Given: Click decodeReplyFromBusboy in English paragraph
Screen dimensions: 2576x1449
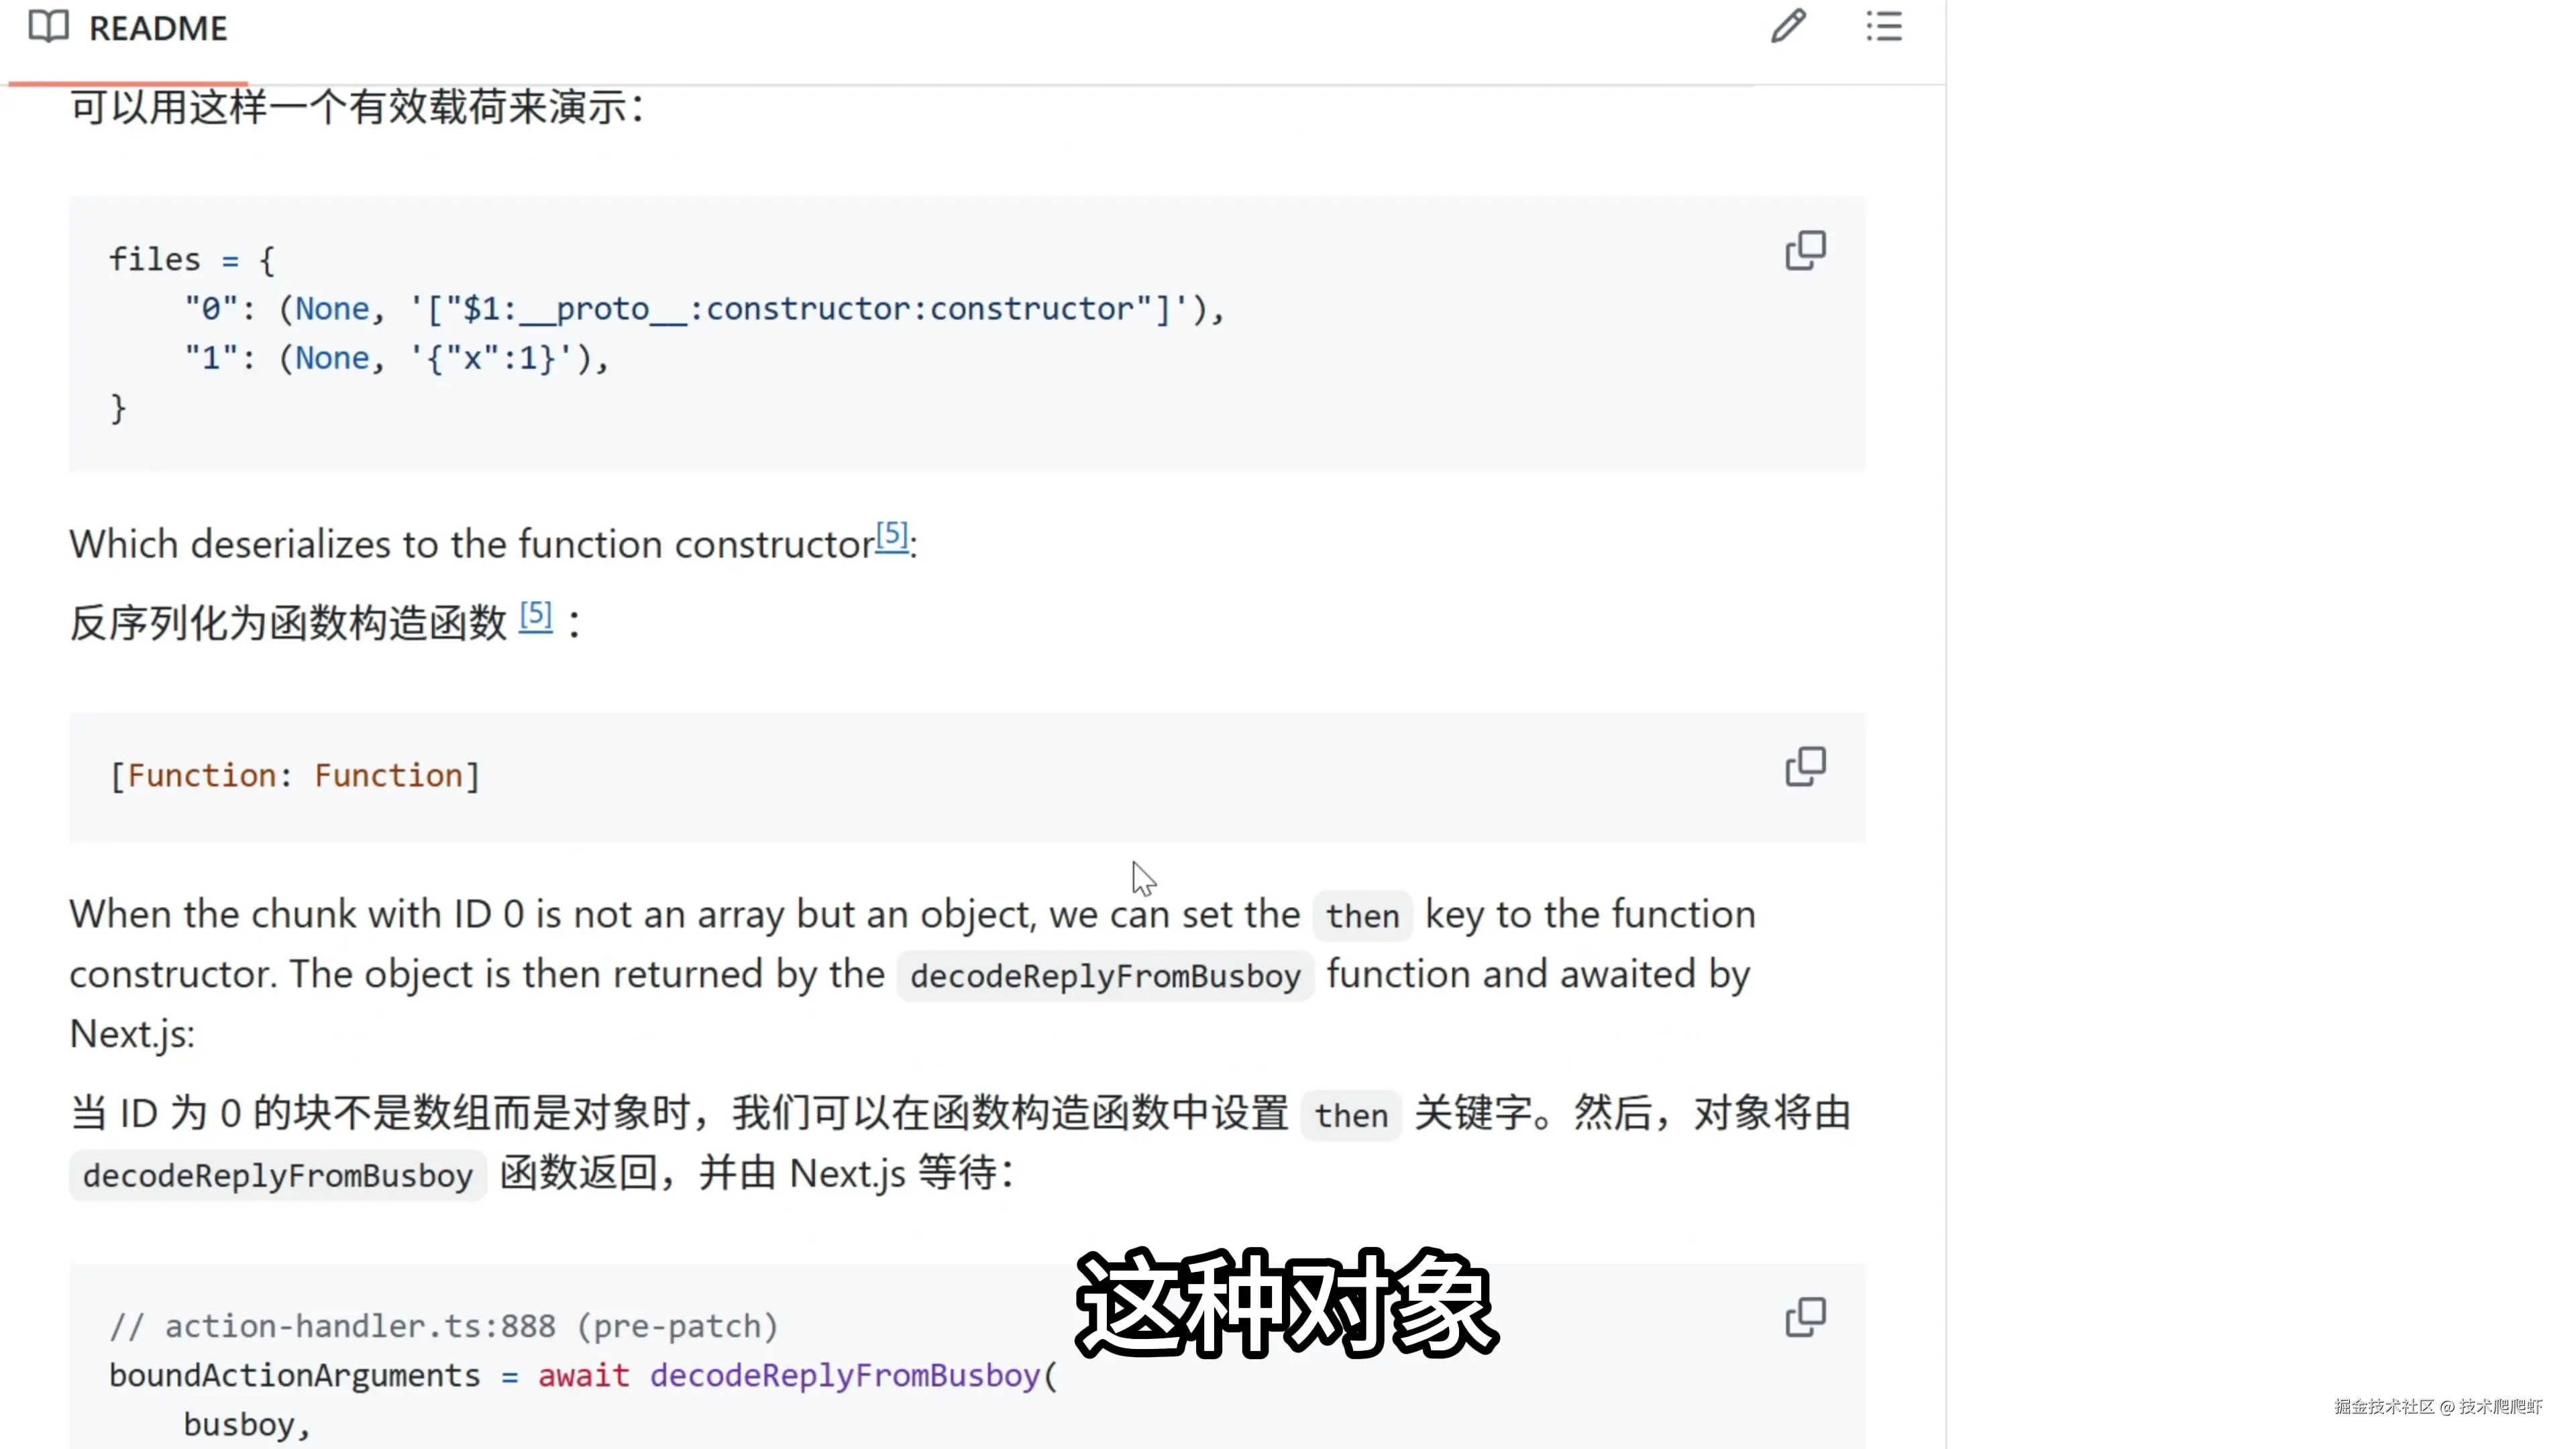Looking at the screenshot, I should 1105,976.
